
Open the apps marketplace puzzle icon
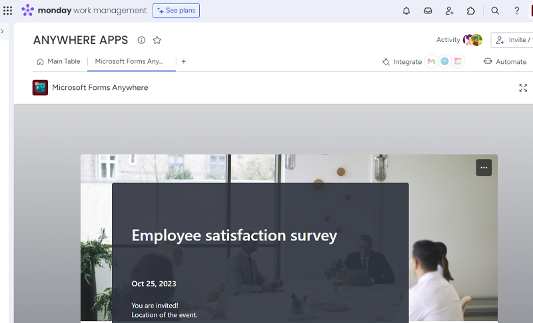point(471,11)
